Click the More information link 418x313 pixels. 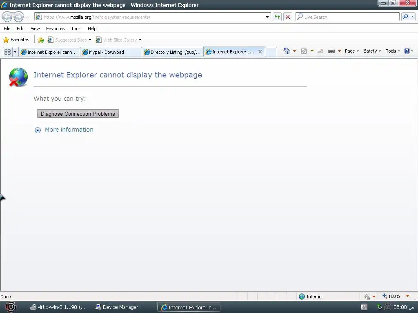69,130
